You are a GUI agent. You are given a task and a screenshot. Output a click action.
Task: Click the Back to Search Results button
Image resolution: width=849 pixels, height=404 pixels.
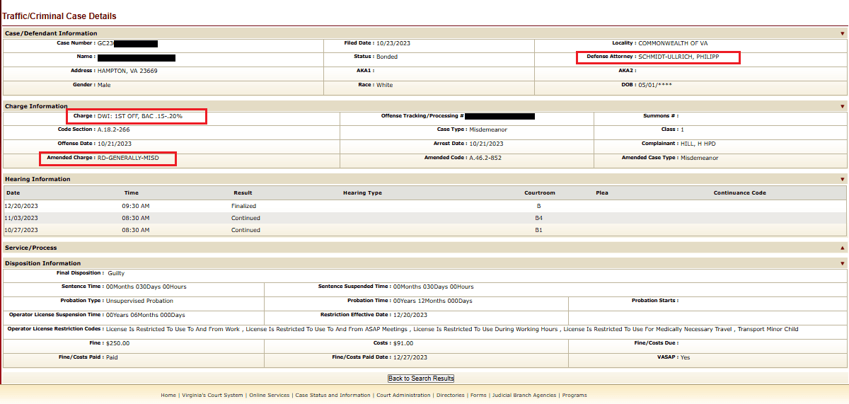pyautogui.click(x=421, y=379)
